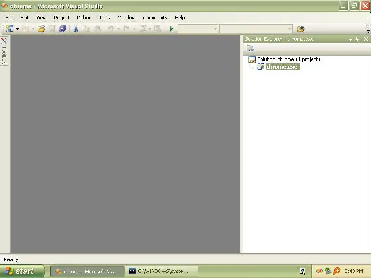Toggle Solution Explorer auto-hide pin

pos(357,39)
